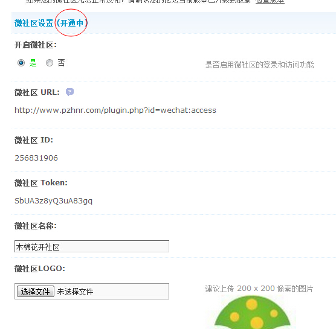
Task: Click the 微社区 Token label
Action: [41, 183]
